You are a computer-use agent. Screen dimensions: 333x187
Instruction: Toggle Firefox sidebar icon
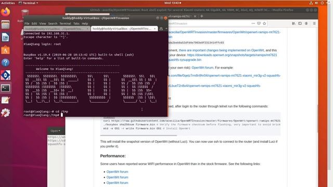point(300,23)
